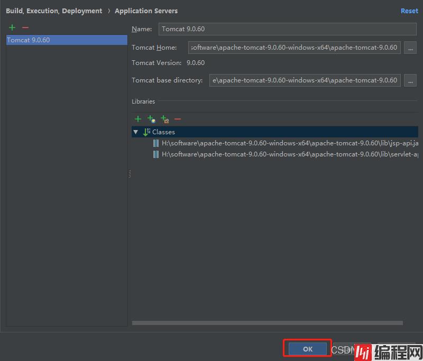Click the Name input field

[280, 30]
